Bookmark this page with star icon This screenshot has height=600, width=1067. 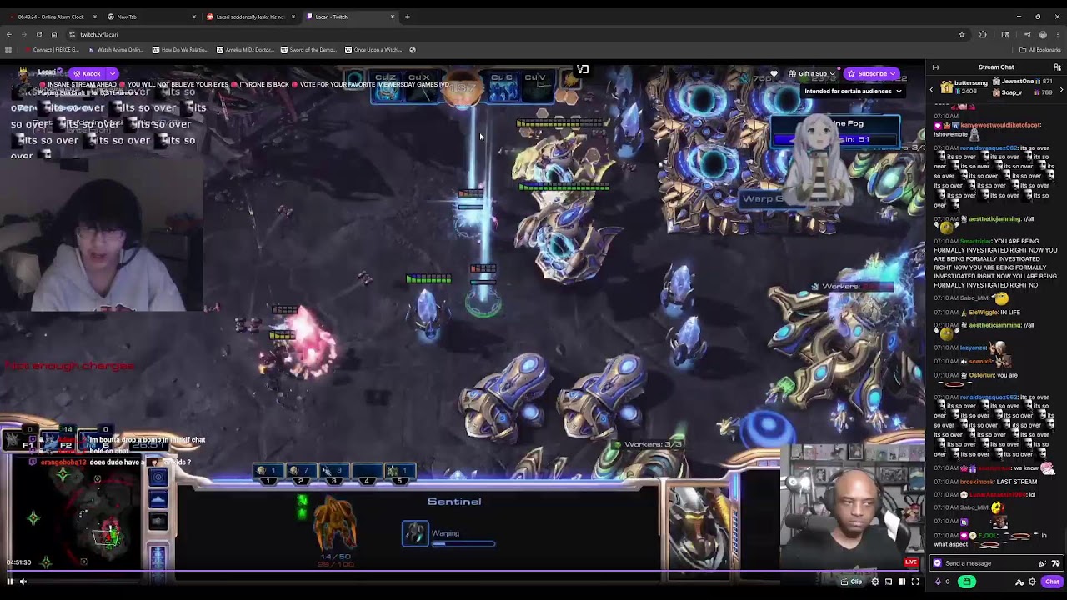pyautogui.click(x=961, y=34)
